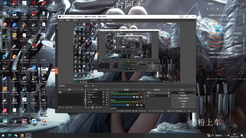Open OBS Studio desktop shortcut
Viewport: 246px width, 138px height.
point(5,68)
